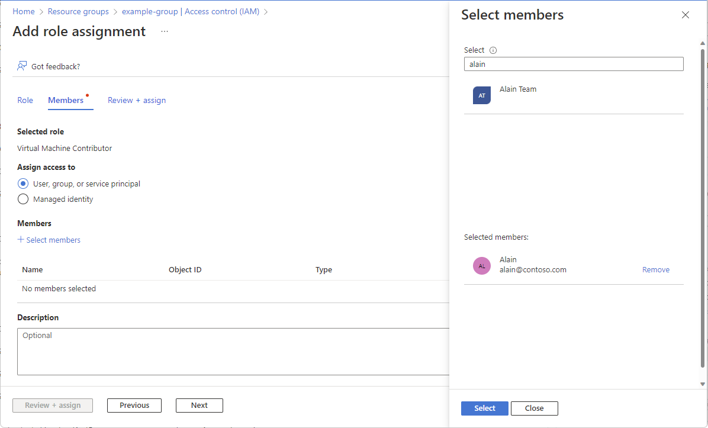Click the Name column header
This screenshot has height=428, width=708.
tap(33, 269)
